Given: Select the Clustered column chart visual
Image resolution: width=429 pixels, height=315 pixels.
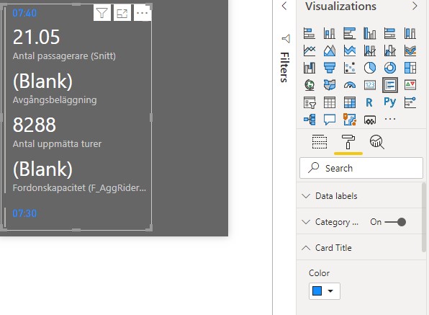Looking at the screenshot, I should [x=370, y=34].
